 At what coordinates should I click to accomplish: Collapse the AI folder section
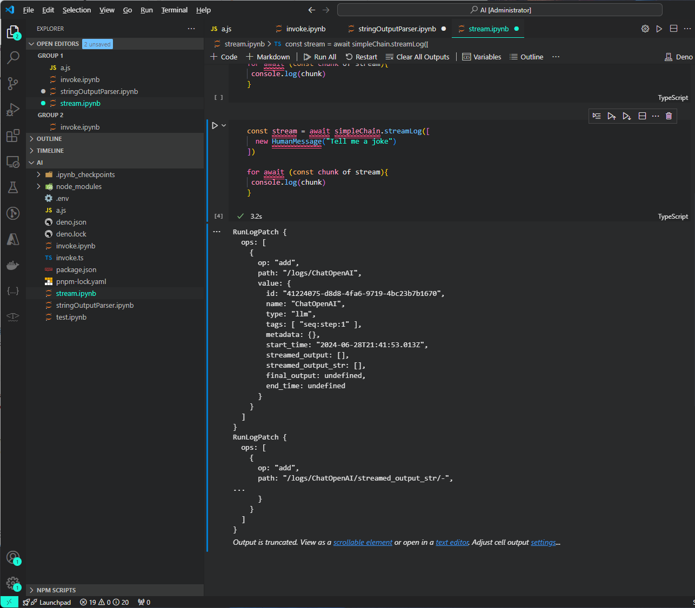[x=115, y=163]
